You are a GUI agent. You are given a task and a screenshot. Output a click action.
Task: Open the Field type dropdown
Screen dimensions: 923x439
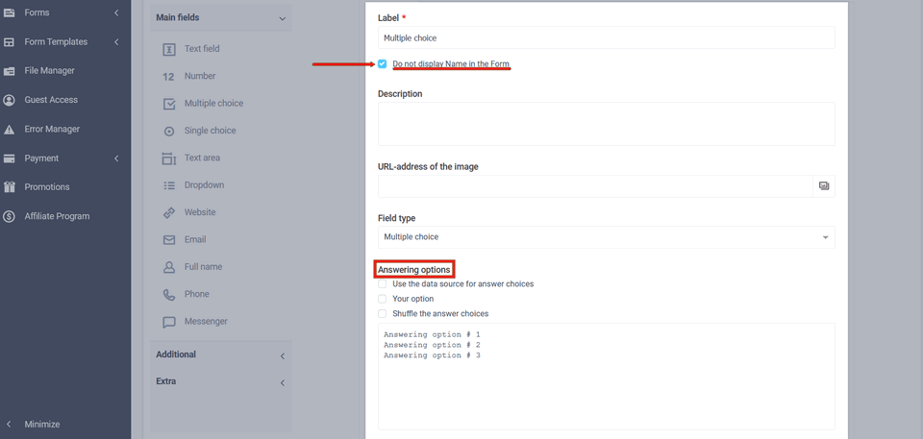(x=607, y=237)
